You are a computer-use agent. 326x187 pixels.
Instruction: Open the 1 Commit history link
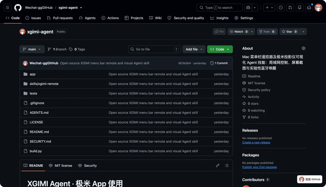click(x=219, y=63)
